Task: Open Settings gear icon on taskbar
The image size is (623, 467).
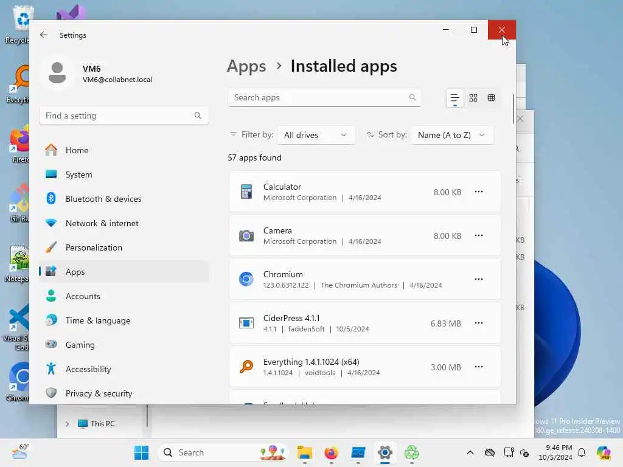Action: click(x=385, y=452)
